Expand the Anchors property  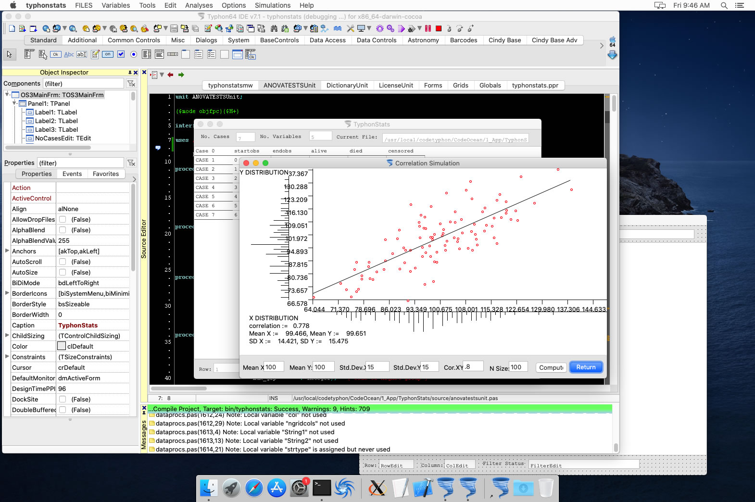[7, 251]
